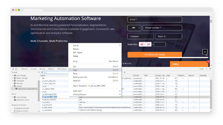Click the Phone Number input field
The width and height of the screenshot is (223, 125).
[162, 28]
